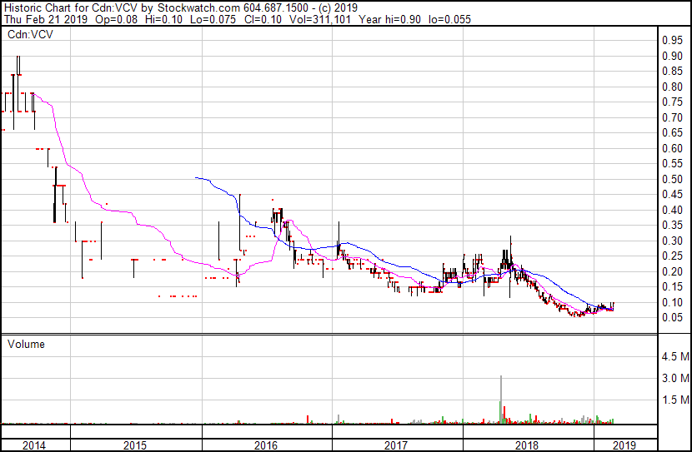The image size is (692, 452).
Task: Click the 0.90 price axis label
Action: [x=672, y=56]
